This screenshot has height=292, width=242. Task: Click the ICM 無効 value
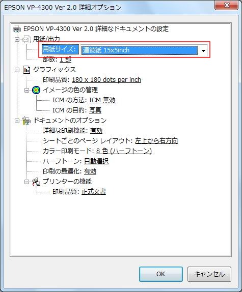[102, 100]
